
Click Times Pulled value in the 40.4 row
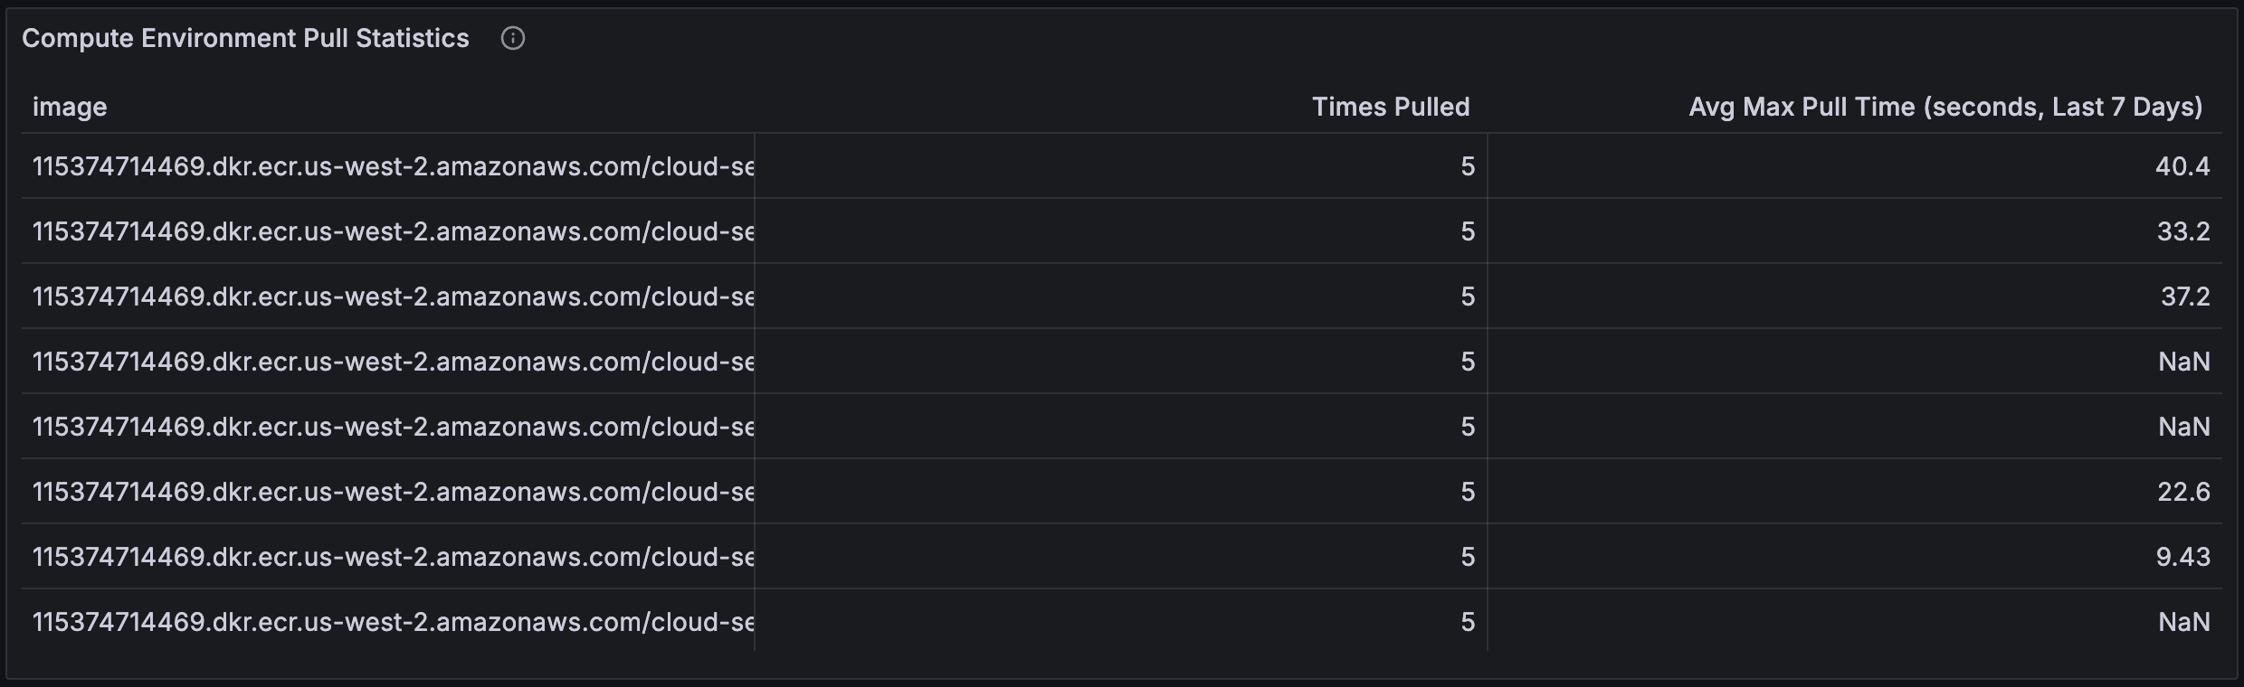(1468, 166)
